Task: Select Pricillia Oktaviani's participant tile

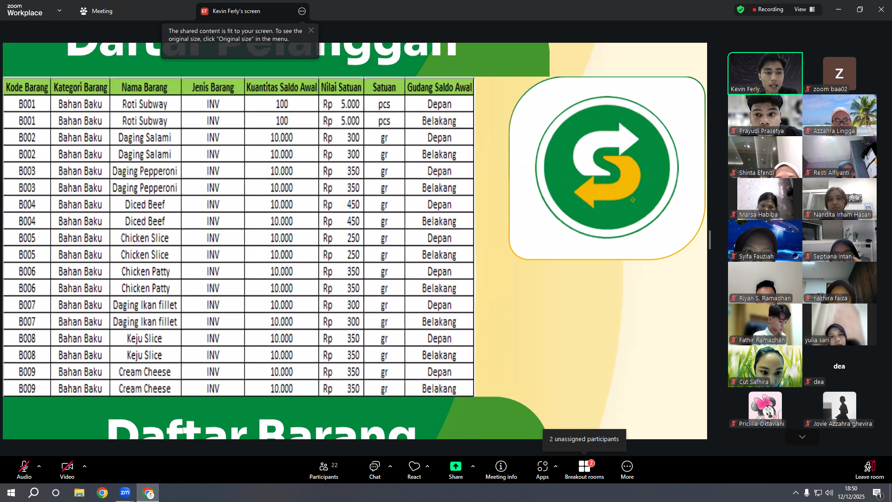Action: pyautogui.click(x=765, y=408)
